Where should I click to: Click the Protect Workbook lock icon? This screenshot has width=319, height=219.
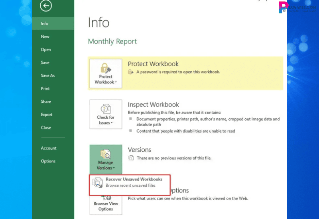tap(106, 67)
